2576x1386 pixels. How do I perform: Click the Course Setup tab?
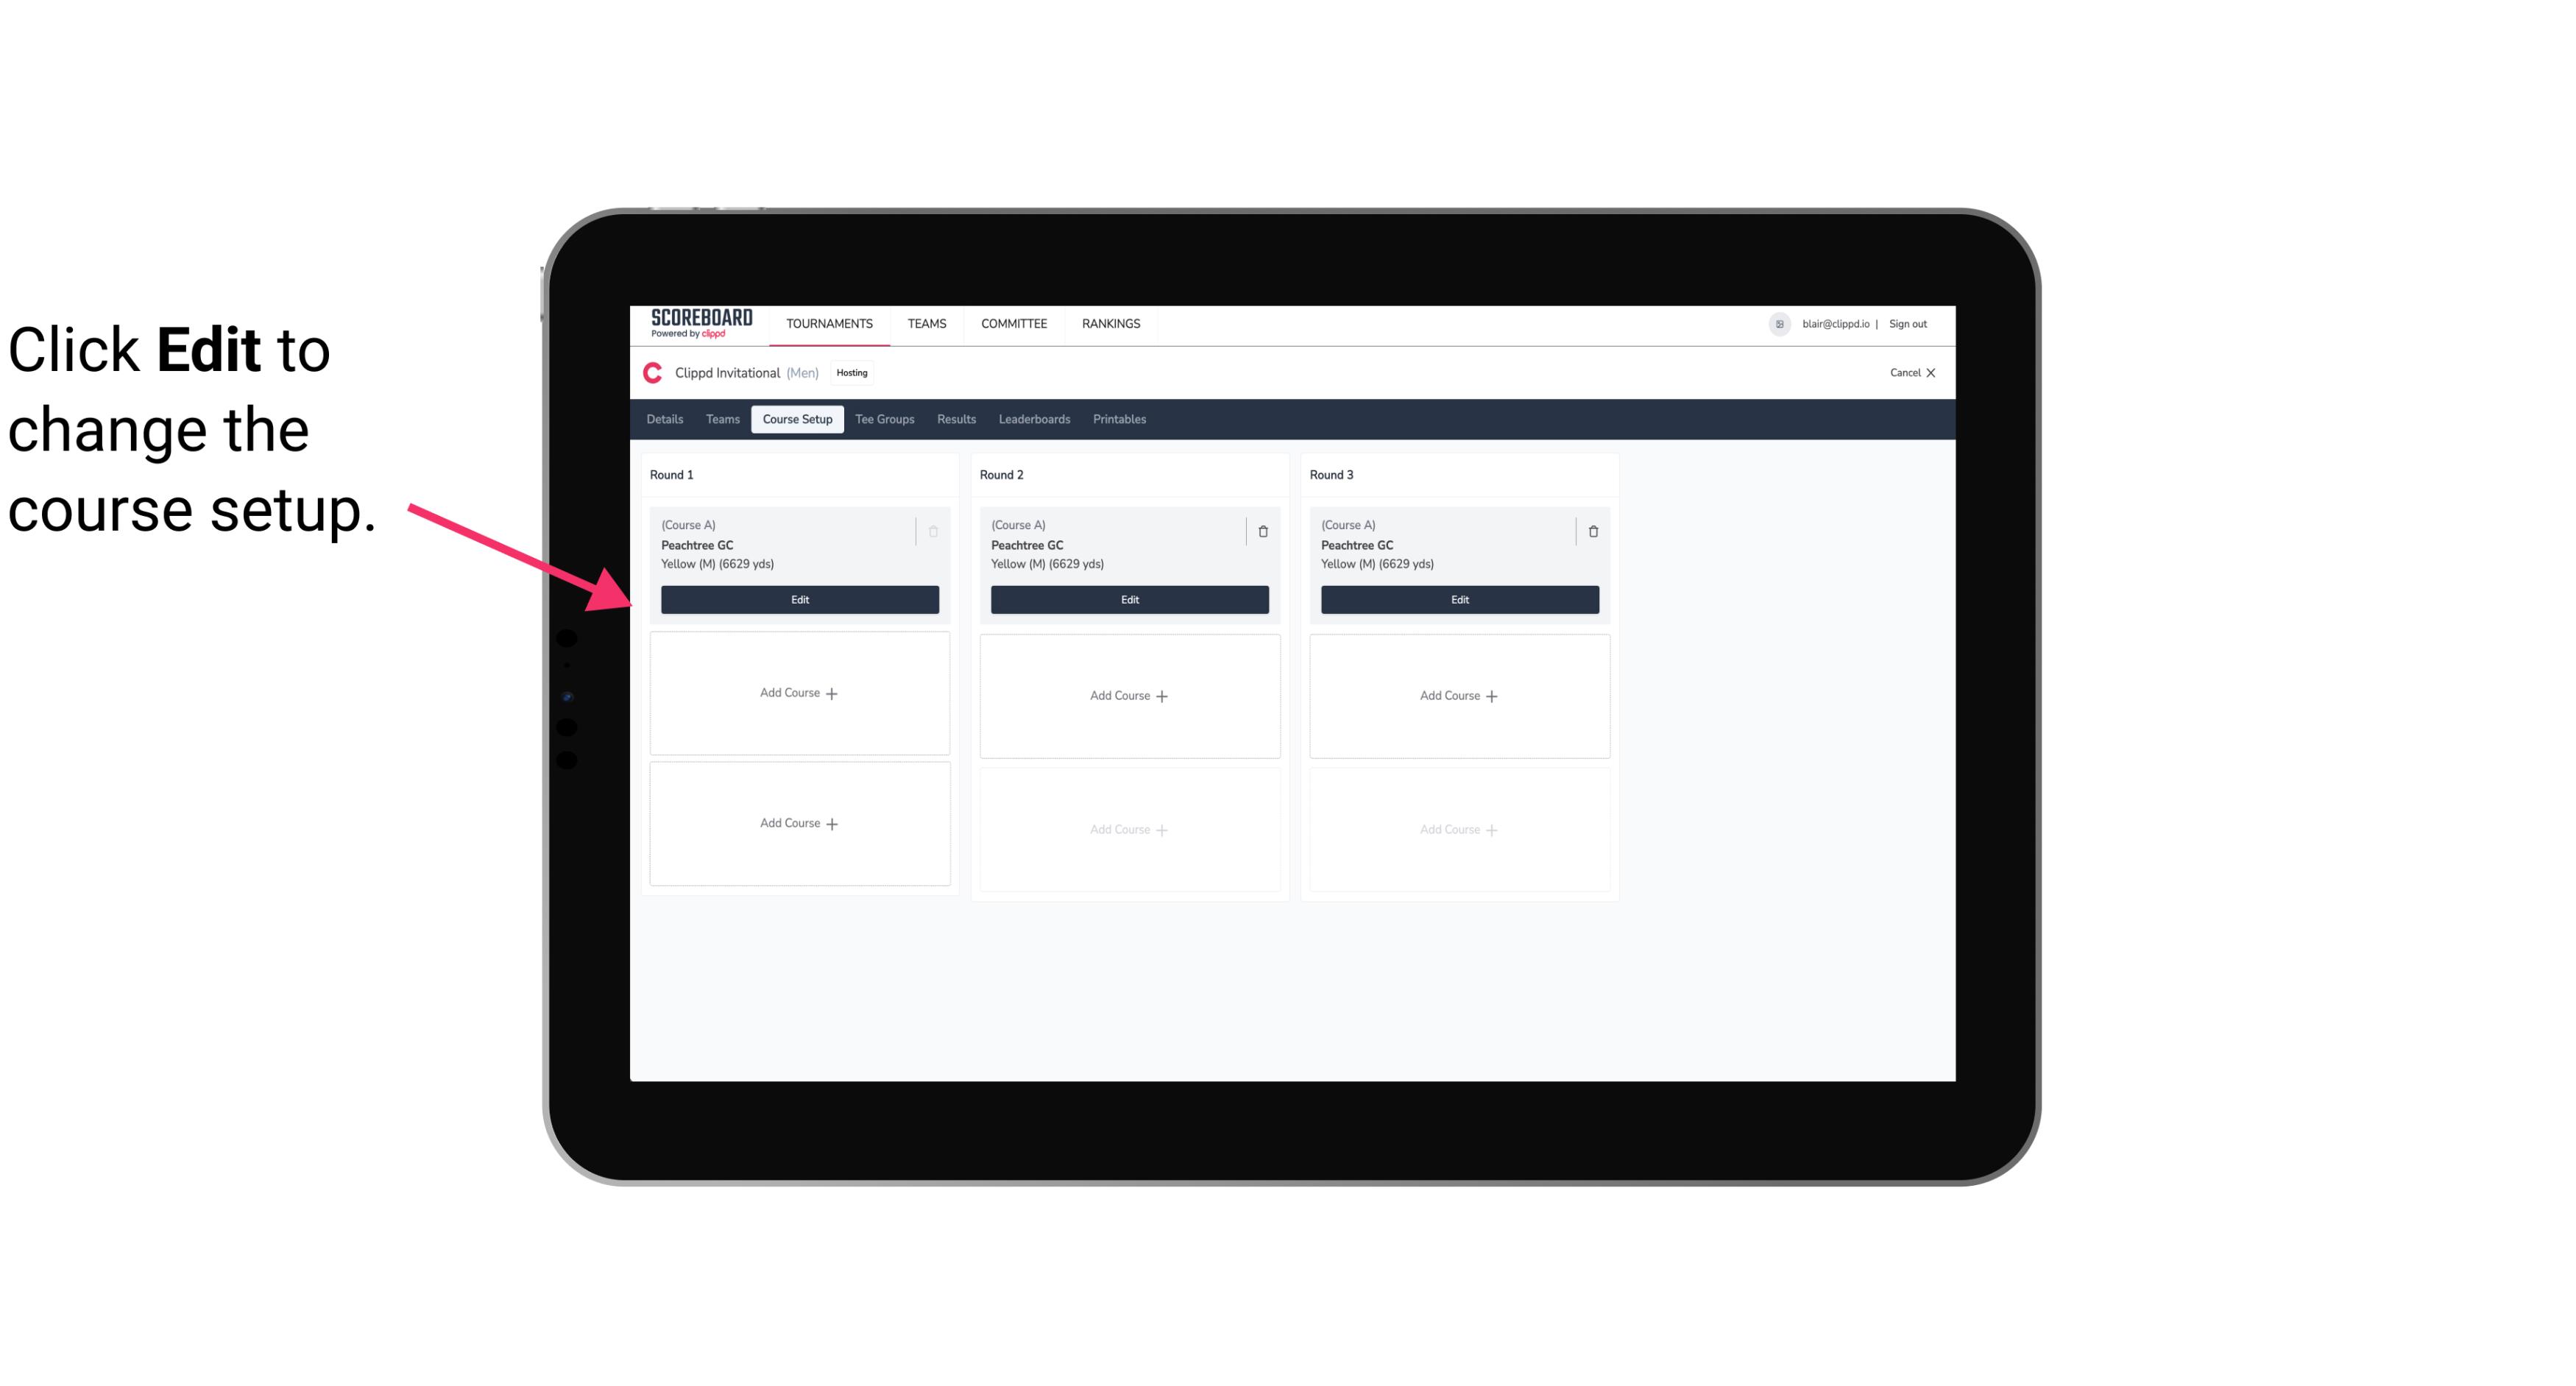point(796,418)
